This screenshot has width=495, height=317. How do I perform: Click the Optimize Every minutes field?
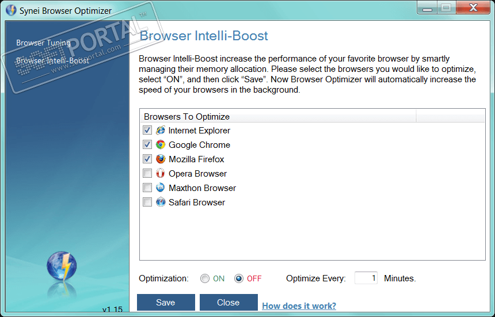(x=366, y=278)
